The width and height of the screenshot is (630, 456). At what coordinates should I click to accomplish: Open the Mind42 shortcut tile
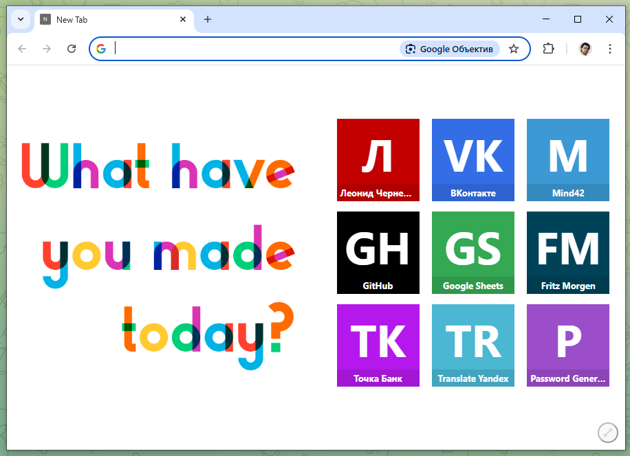click(568, 159)
